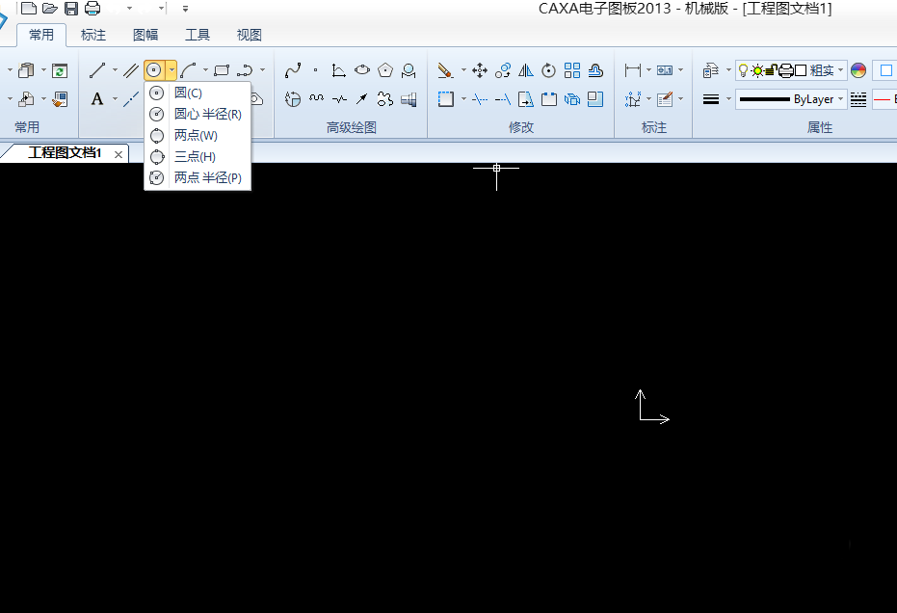Click the Open folder icon
897x613 pixels.
[x=50, y=8]
